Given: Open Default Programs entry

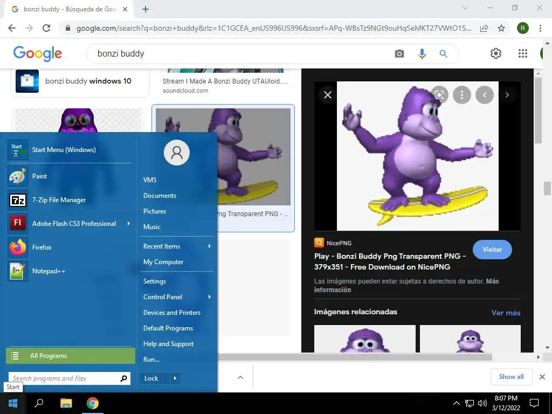Looking at the screenshot, I should pos(168,328).
